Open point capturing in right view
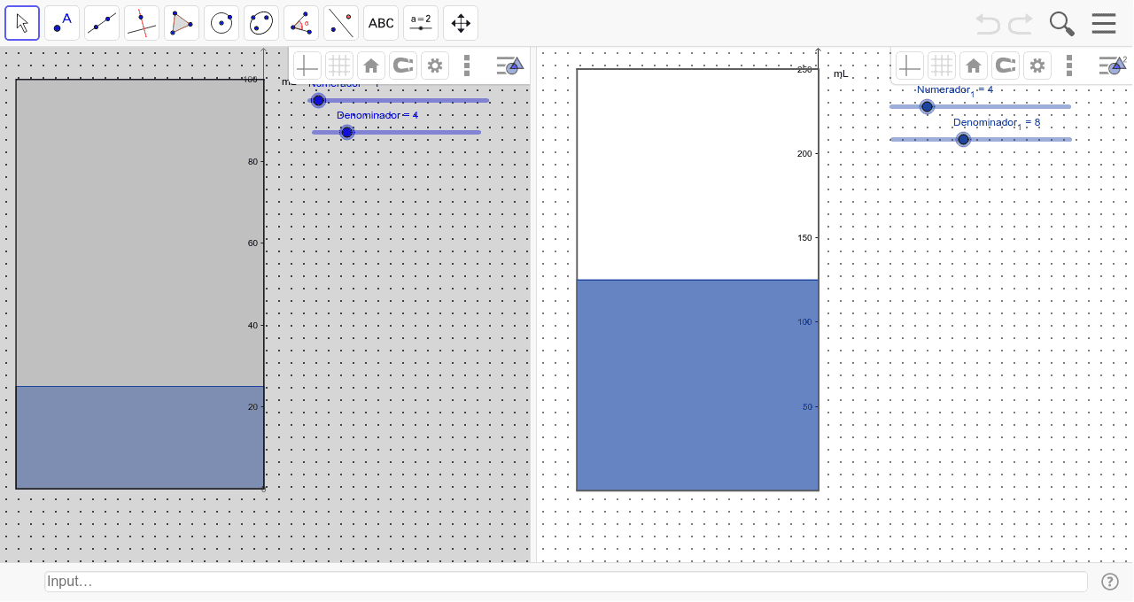The image size is (1134, 602). click(1006, 66)
